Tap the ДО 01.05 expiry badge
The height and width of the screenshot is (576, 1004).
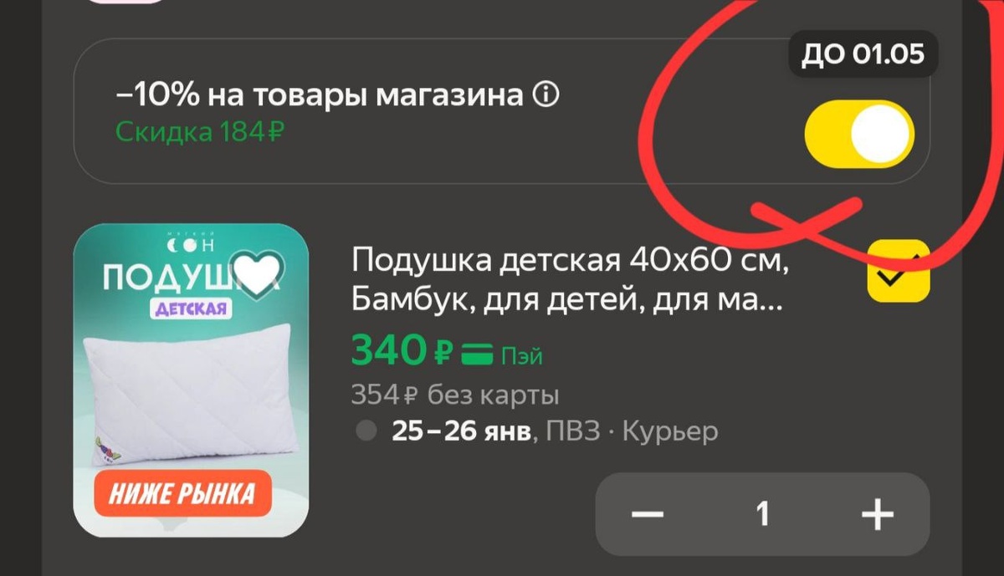point(863,55)
